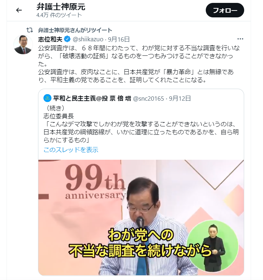The image size is (263, 280).
Task: Open the 志位和夫 display name link
Action: tap(50, 39)
